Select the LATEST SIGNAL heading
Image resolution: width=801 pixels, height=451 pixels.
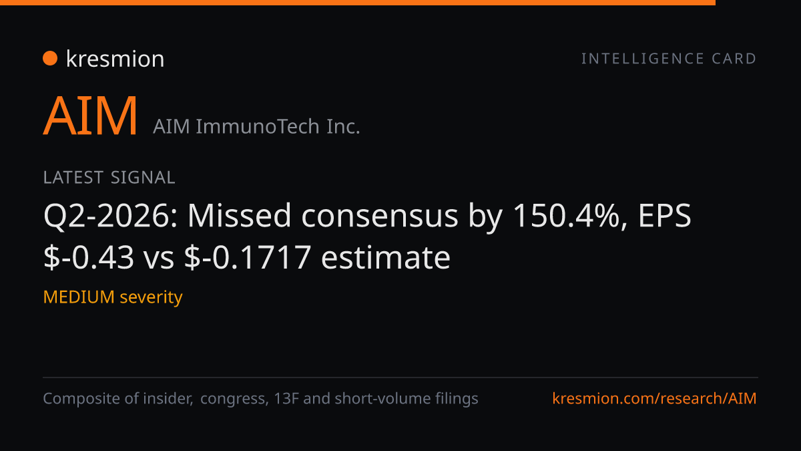pyautogui.click(x=109, y=178)
